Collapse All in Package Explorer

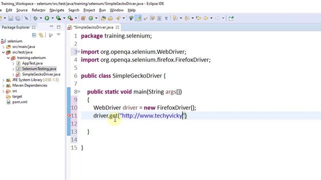click(x=34, y=35)
